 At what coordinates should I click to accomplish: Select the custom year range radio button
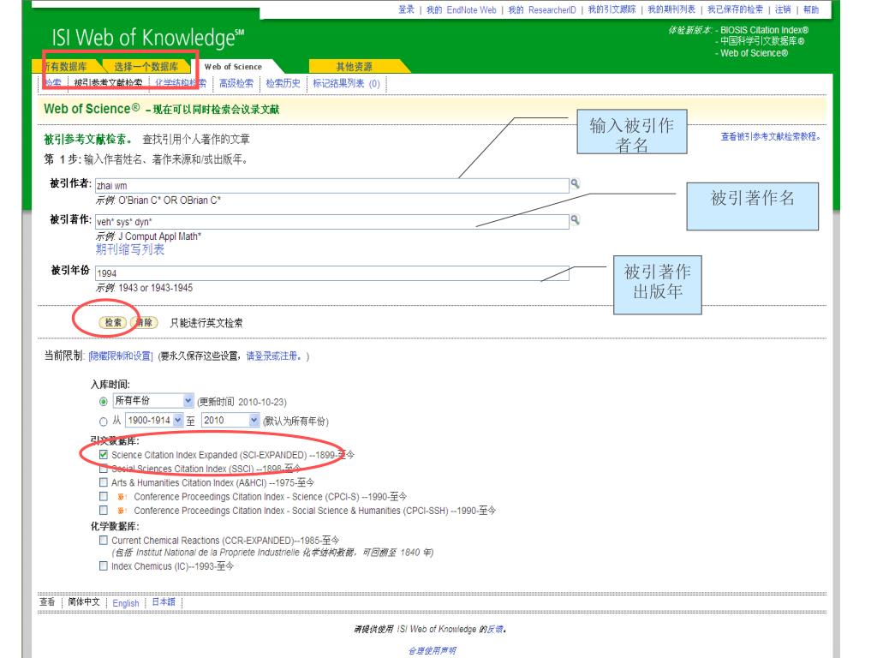pos(104,422)
